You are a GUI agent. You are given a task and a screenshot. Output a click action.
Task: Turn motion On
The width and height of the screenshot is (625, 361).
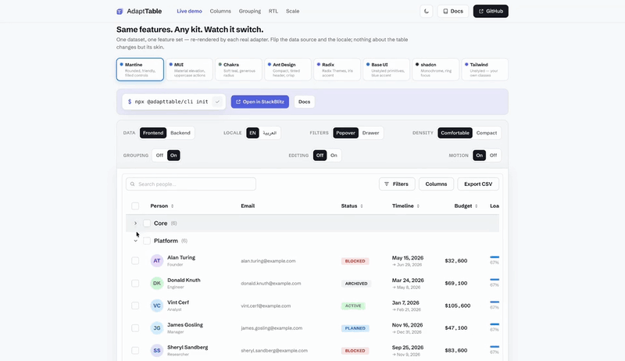(479, 155)
